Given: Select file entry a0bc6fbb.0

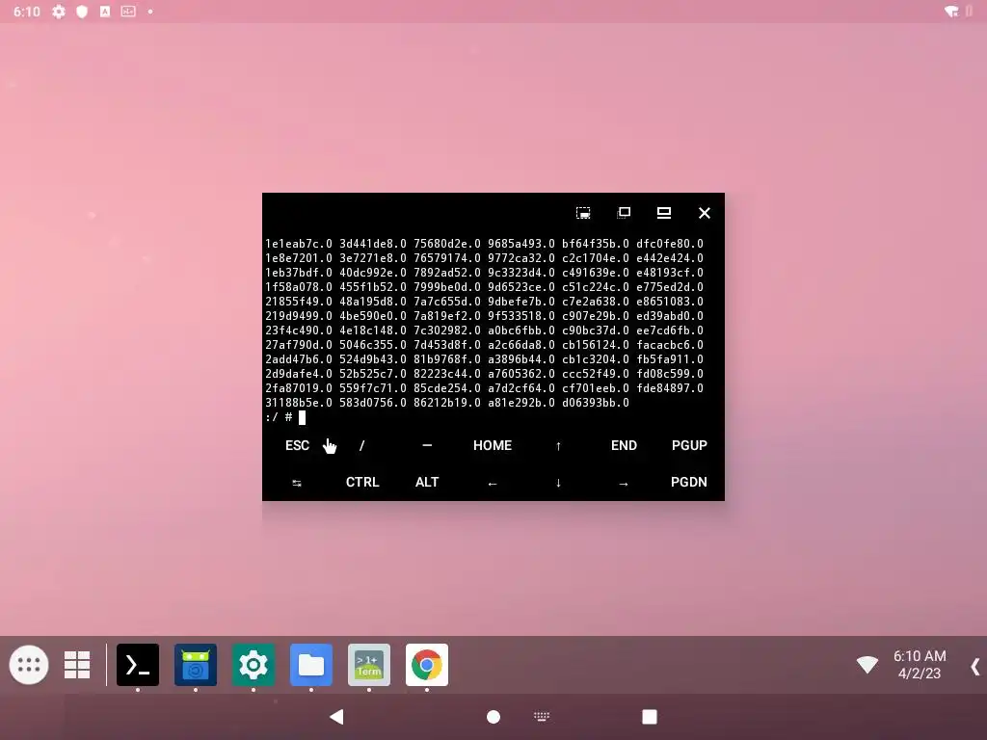Looking at the screenshot, I should pyautogui.click(x=521, y=330).
